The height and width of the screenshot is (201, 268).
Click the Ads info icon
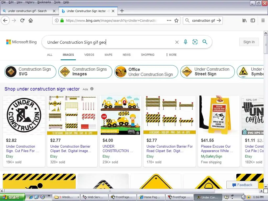[x=92, y=89]
